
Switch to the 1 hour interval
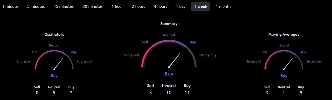pyautogui.click(x=117, y=6)
